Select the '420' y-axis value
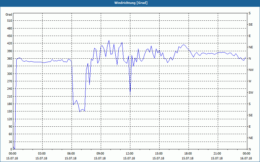Viewport: 260px width, 162px height. coord(9,43)
